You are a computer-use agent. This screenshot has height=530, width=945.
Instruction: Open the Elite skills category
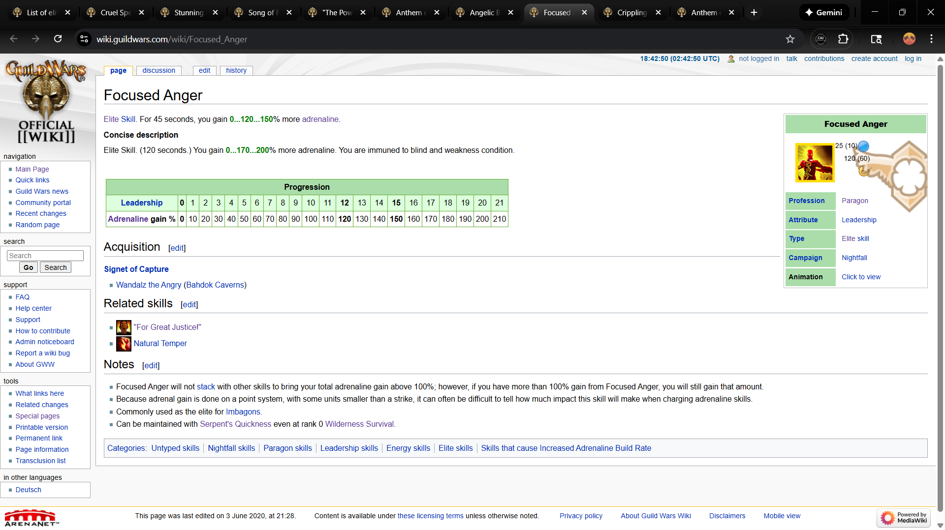tap(455, 448)
